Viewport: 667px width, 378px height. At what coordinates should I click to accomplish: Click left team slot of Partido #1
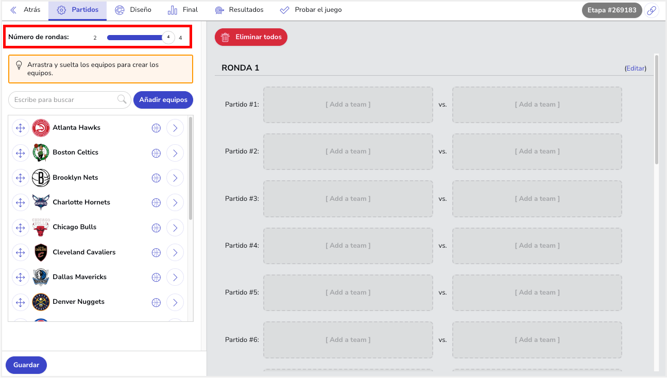pos(348,105)
